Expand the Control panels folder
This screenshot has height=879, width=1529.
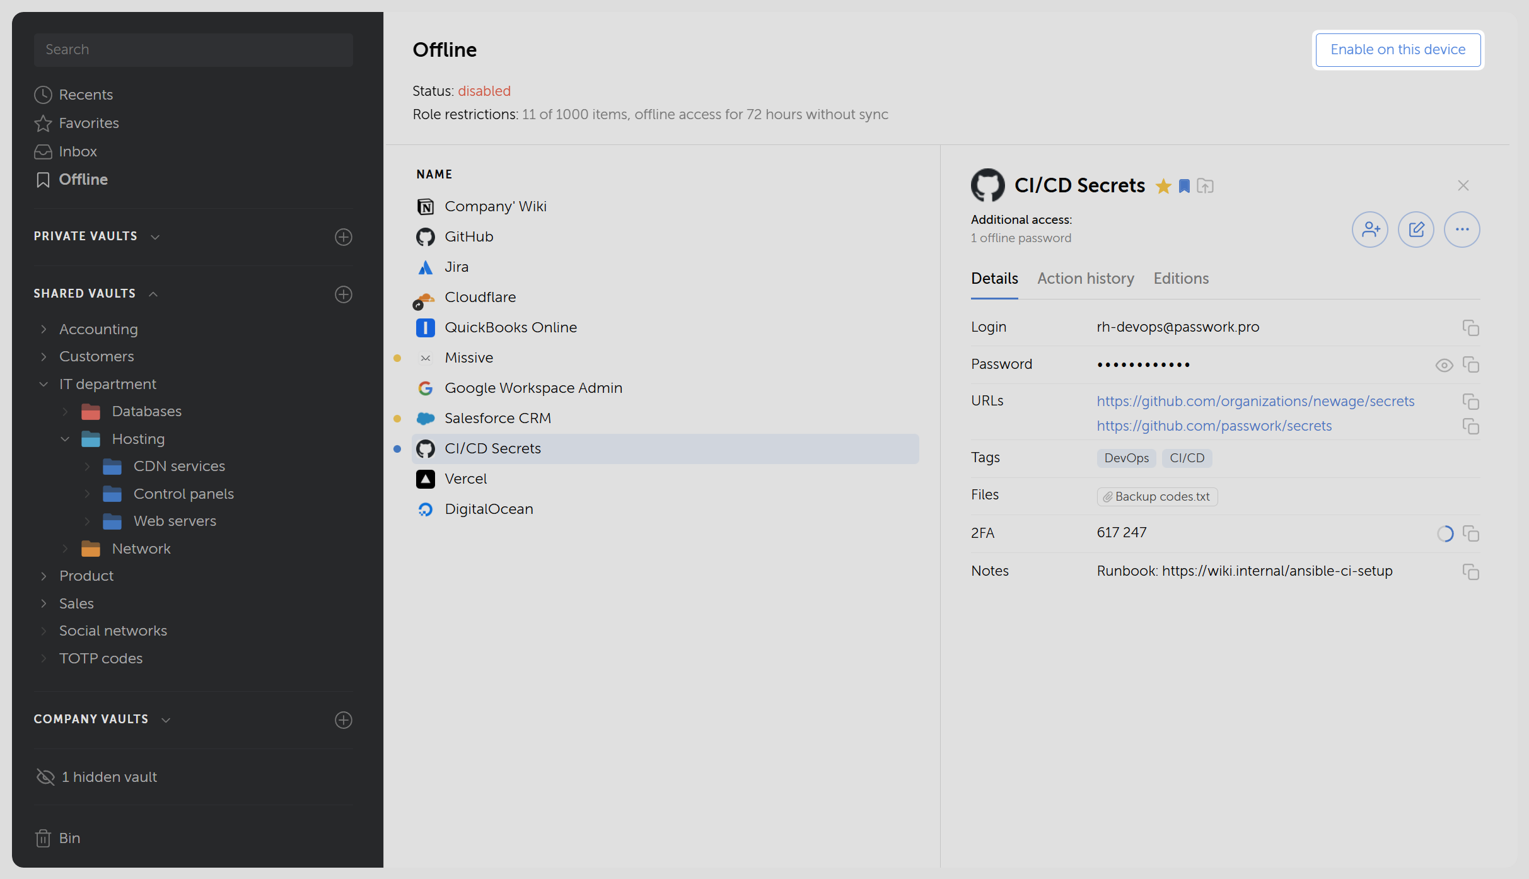87,494
